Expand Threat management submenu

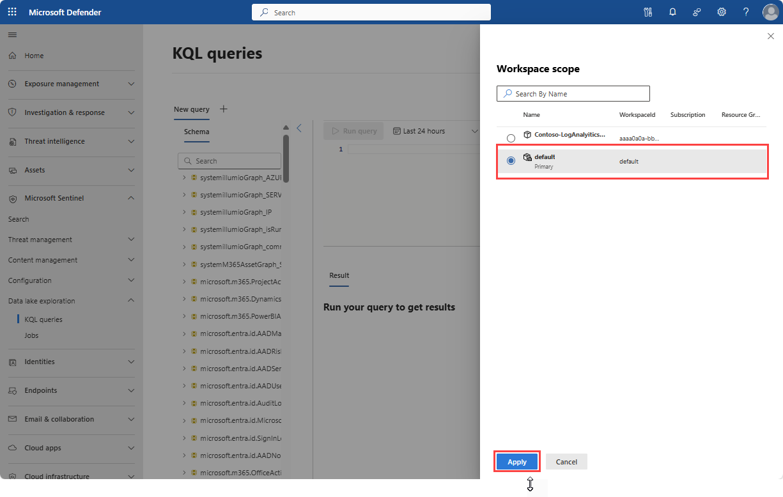pos(131,240)
